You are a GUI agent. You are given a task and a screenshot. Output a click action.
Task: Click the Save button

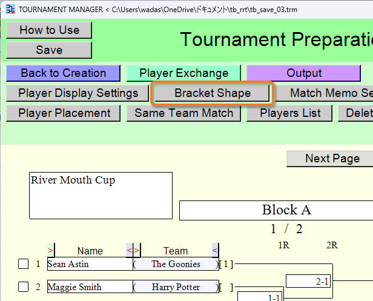49,50
